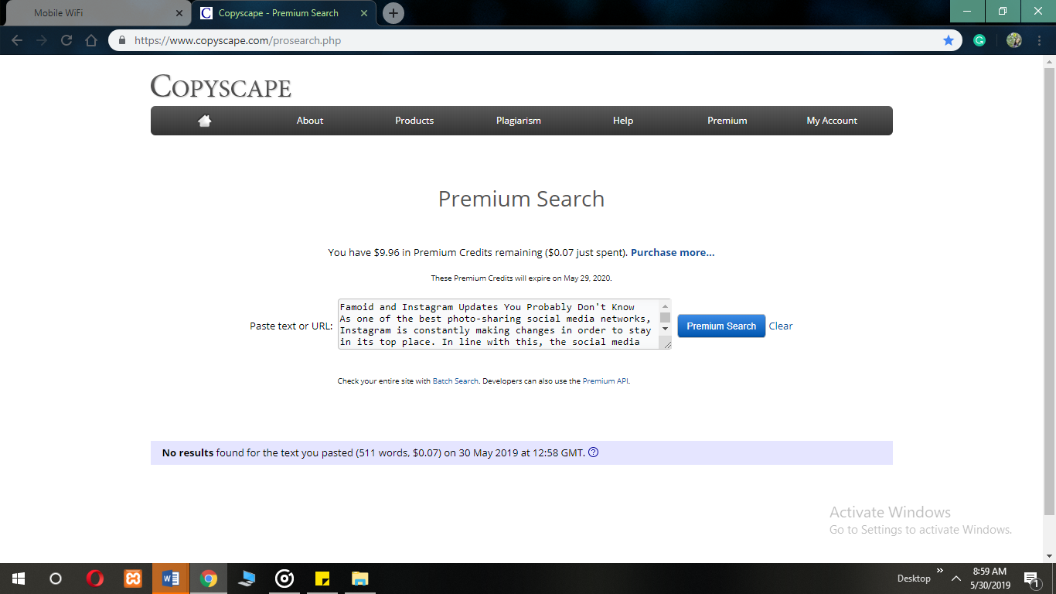Open XAMPP from the taskbar
The width and height of the screenshot is (1056, 594).
point(133,579)
